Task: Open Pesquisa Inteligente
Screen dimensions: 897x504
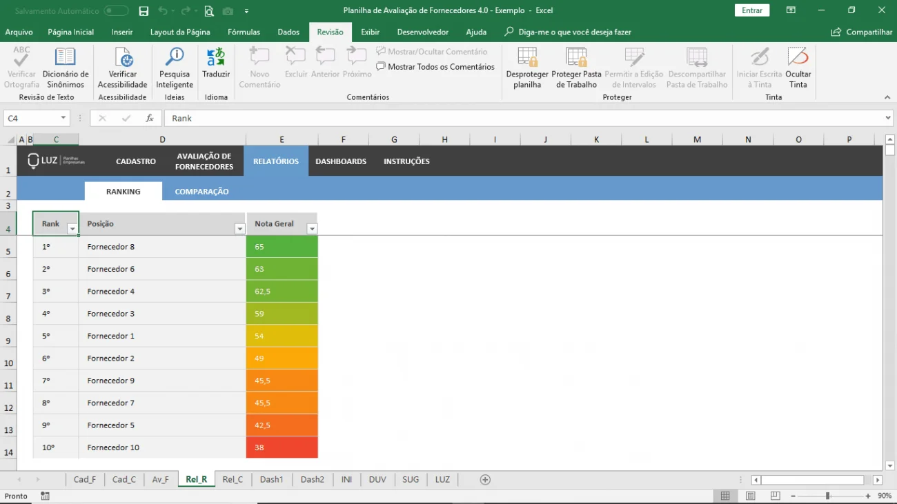Action: (175, 68)
